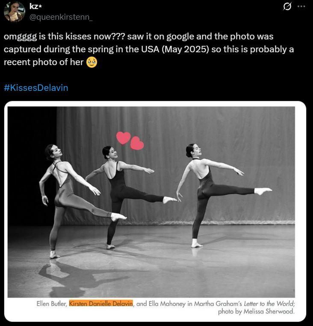Click the Grok slashed-circle icon
This screenshot has width=313, height=326.
(287, 6)
